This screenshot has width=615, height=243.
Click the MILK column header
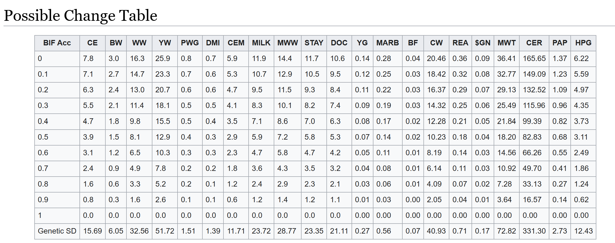pos(261,43)
